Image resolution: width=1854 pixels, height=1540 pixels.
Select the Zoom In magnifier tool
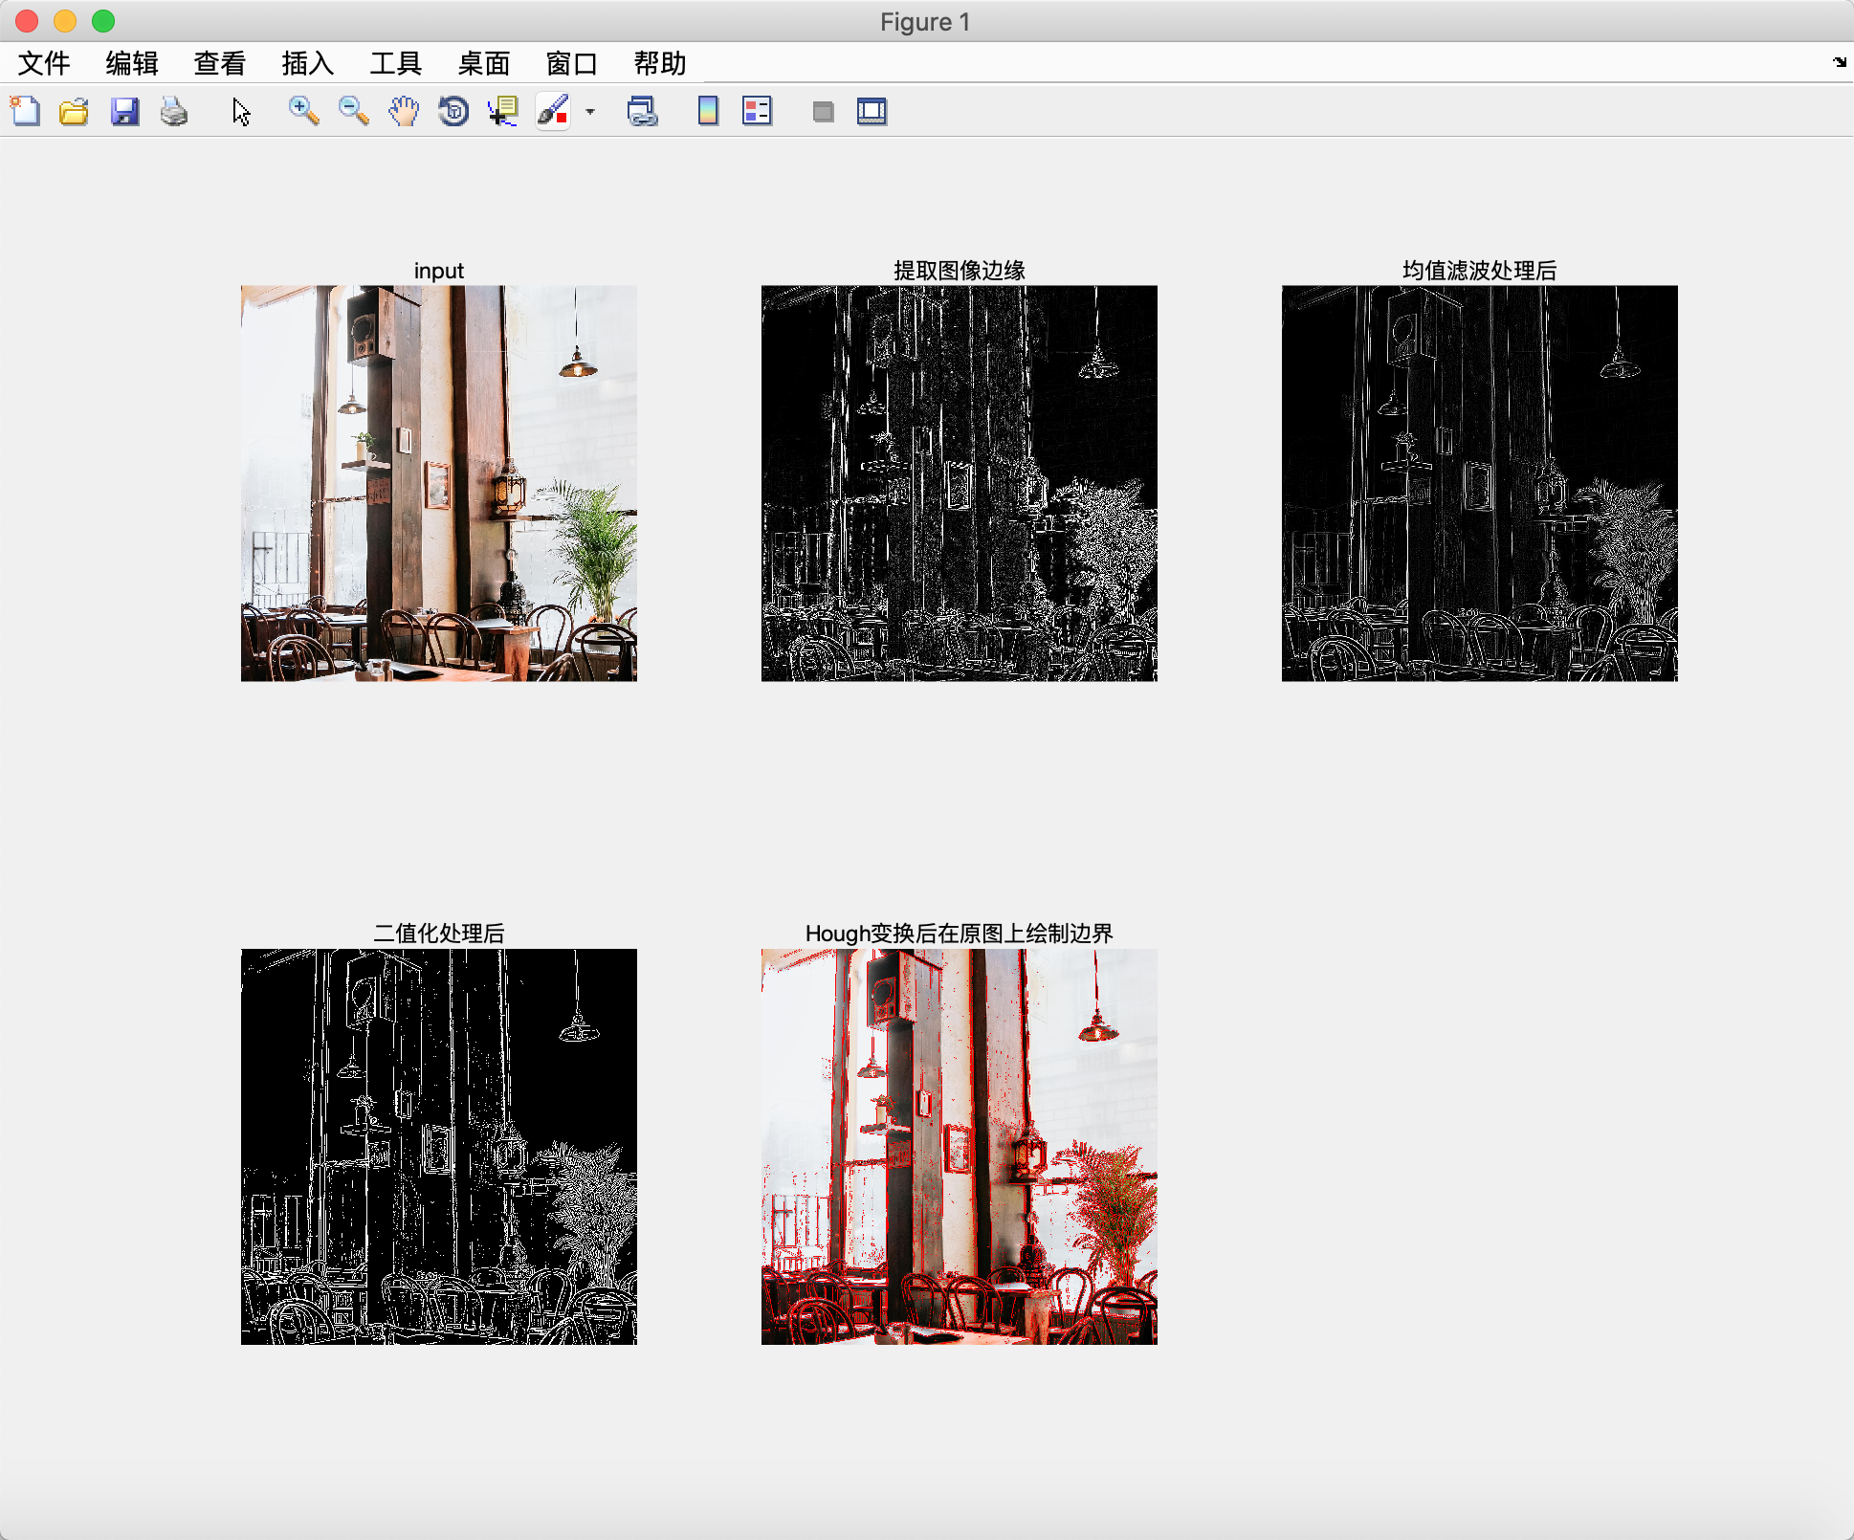point(303,112)
